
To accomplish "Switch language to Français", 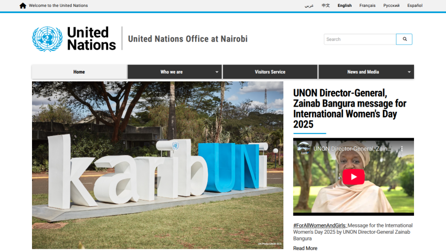I will pyautogui.click(x=367, y=5).
